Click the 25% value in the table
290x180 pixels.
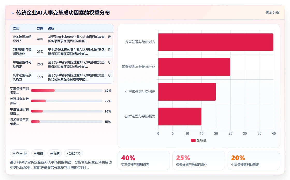click(x=40, y=52)
